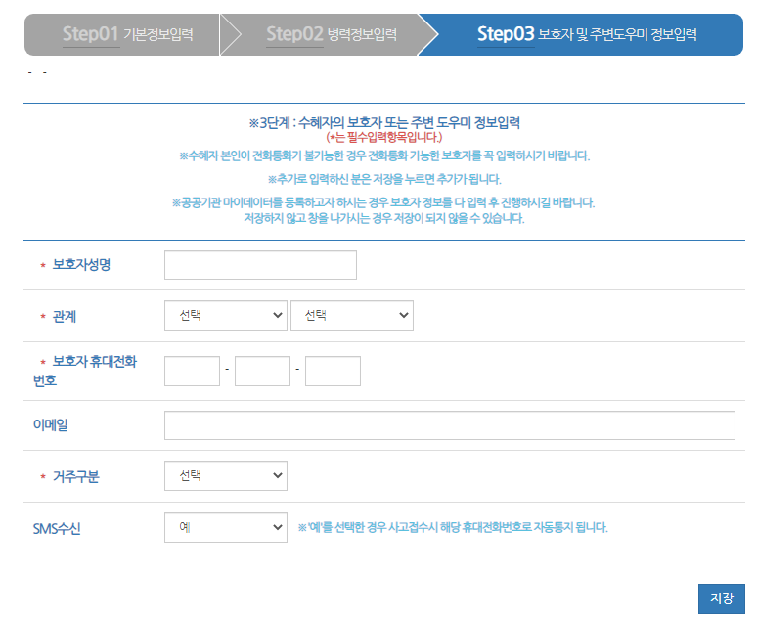Click the 이메일 label
Screen dimensions: 757x620
(50, 425)
